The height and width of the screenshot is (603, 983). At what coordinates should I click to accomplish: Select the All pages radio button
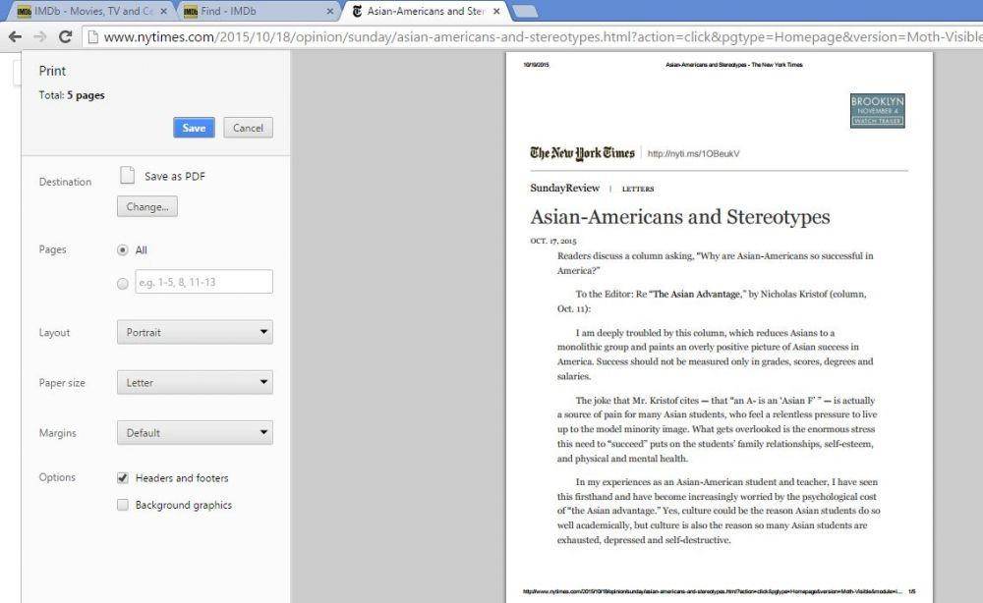[x=123, y=250]
